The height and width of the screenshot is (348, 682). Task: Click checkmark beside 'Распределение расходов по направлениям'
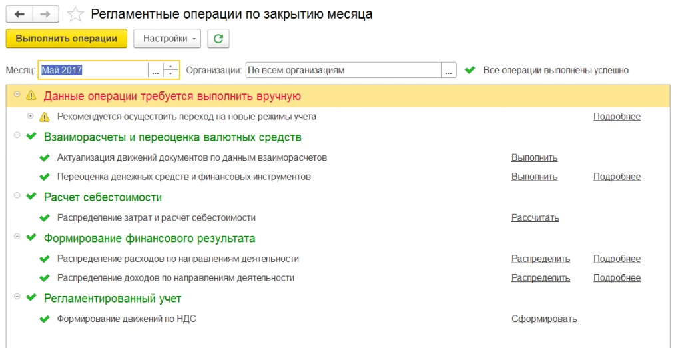pos(45,259)
